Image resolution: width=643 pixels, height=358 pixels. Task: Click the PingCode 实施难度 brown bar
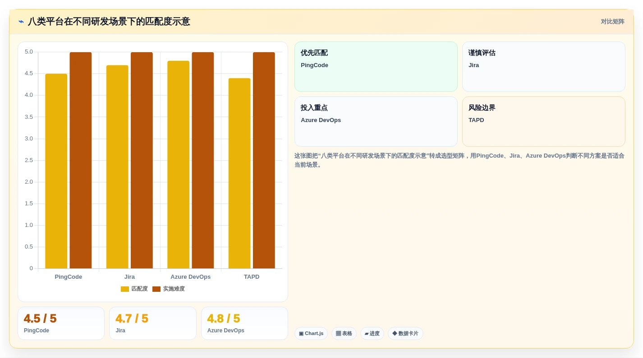click(81, 160)
